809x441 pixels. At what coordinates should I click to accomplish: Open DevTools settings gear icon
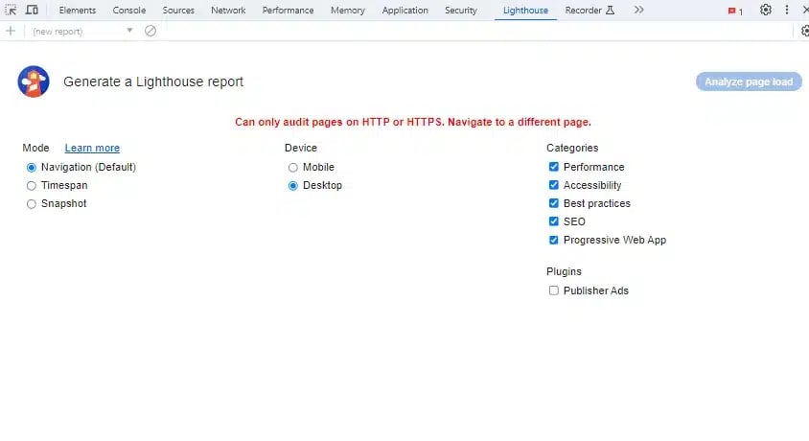coord(766,10)
